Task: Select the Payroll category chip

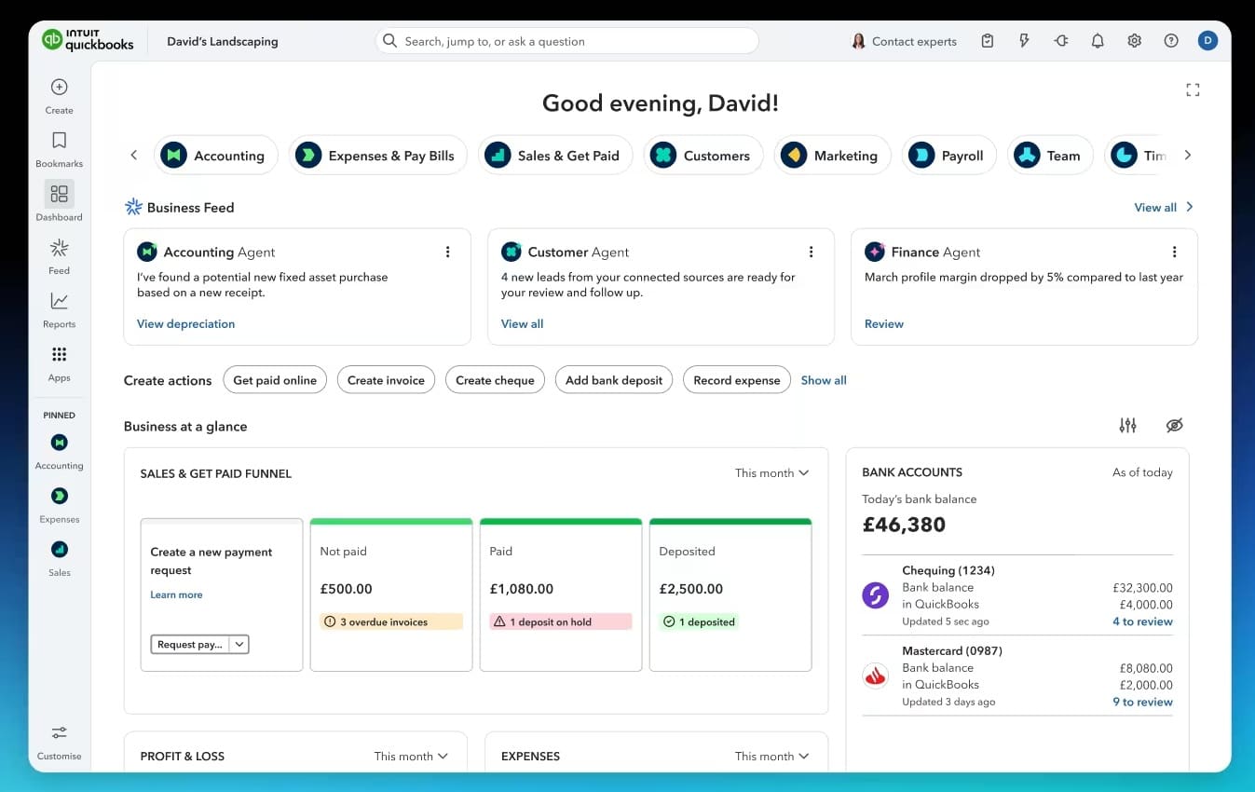Action: [x=949, y=156]
